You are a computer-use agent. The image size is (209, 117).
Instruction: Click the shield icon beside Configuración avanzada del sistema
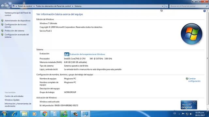pos(2,35)
